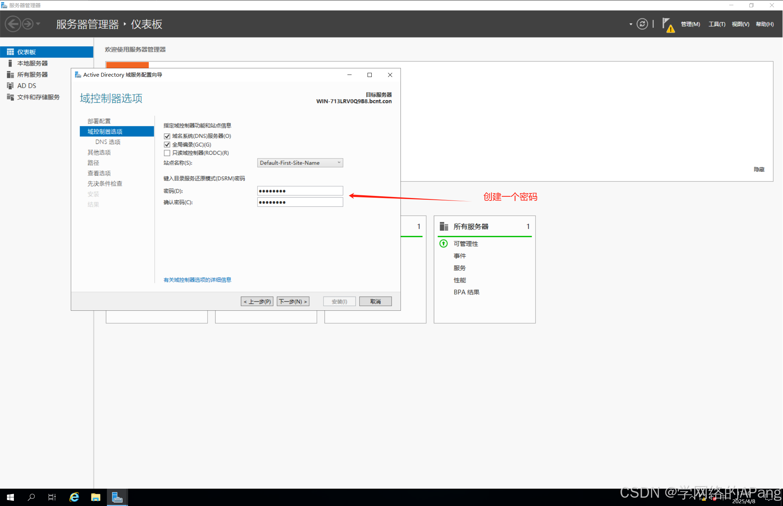783x506 pixels.
Task: Open the navigation history dropdown arrow
Action: 38,24
